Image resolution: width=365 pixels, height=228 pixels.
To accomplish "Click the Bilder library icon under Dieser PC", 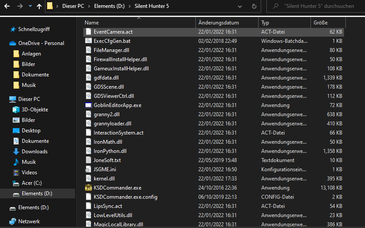I will (16, 120).
